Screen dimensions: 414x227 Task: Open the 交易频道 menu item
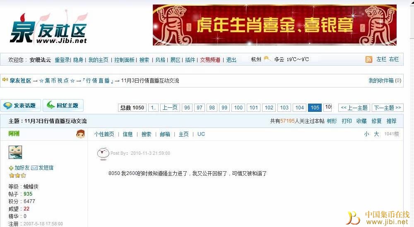tap(210, 60)
